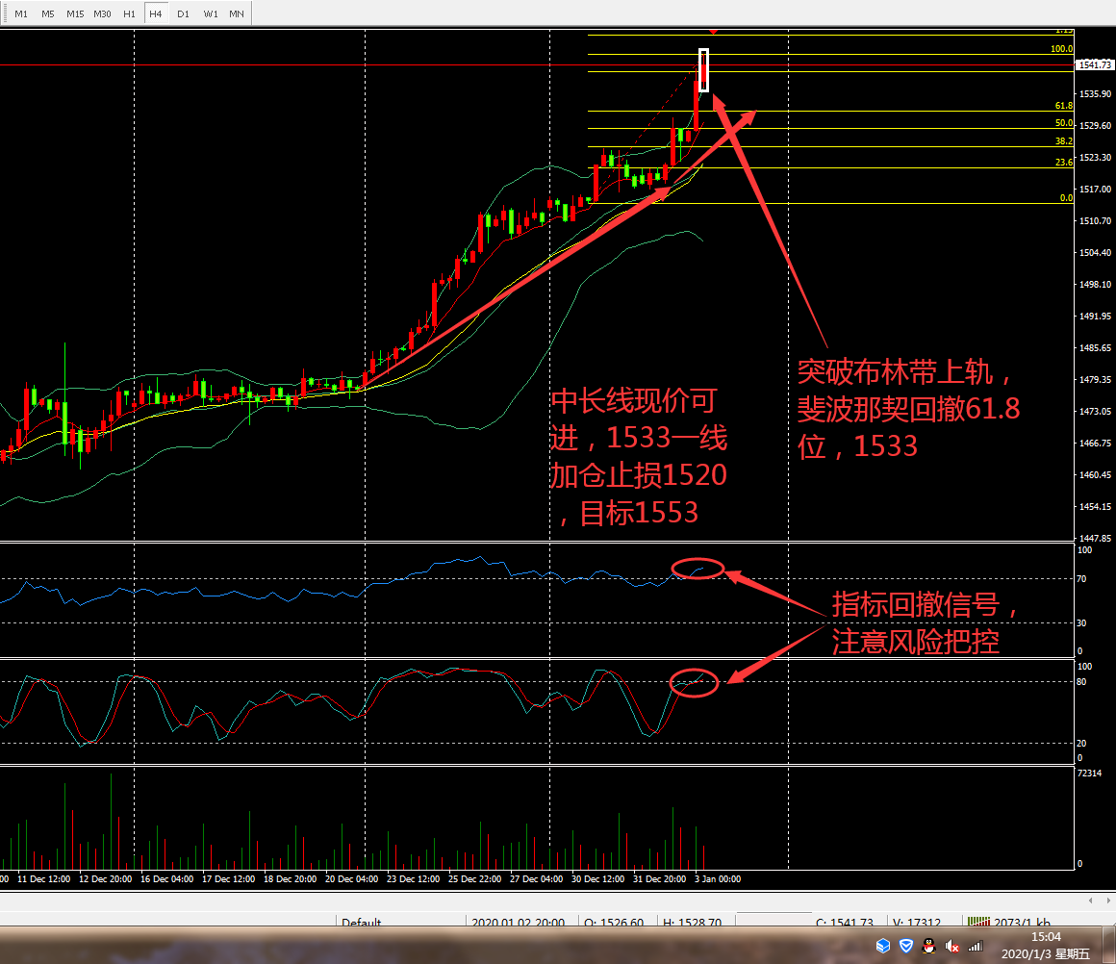Image resolution: width=1116 pixels, height=964 pixels.
Task: Select the M15 timeframe button
Action: [75, 13]
